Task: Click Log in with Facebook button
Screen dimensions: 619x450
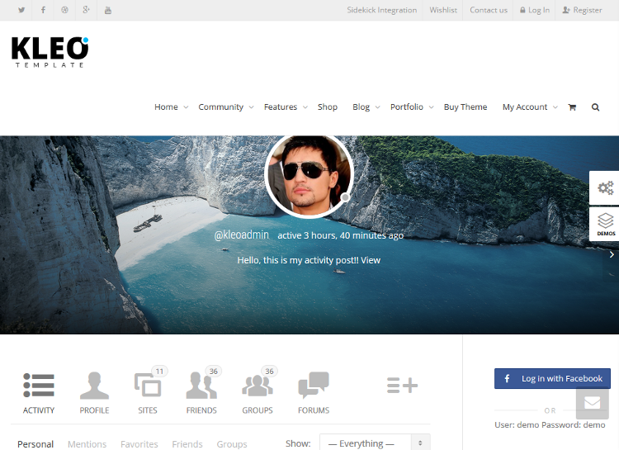Action: (x=552, y=378)
